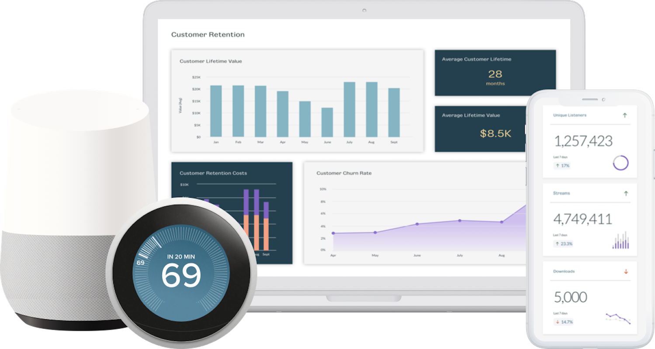The width and height of the screenshot is (655, 349).
Task: Click the July bar in Lifetime Value chart
Action: (350, 109)
